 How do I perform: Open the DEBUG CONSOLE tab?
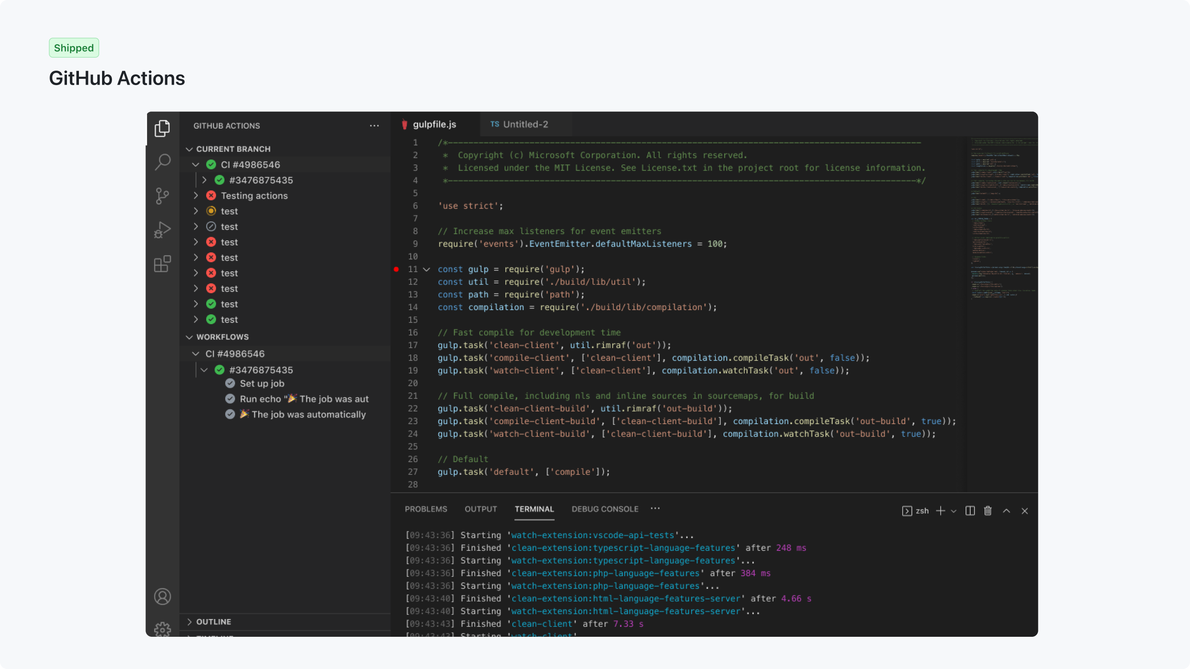[605, 509]
